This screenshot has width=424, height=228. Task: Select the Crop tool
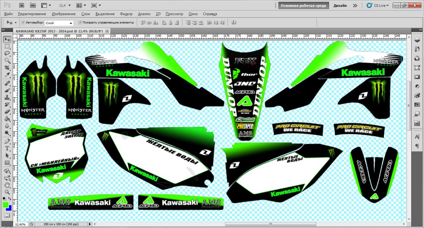(7, 67)
